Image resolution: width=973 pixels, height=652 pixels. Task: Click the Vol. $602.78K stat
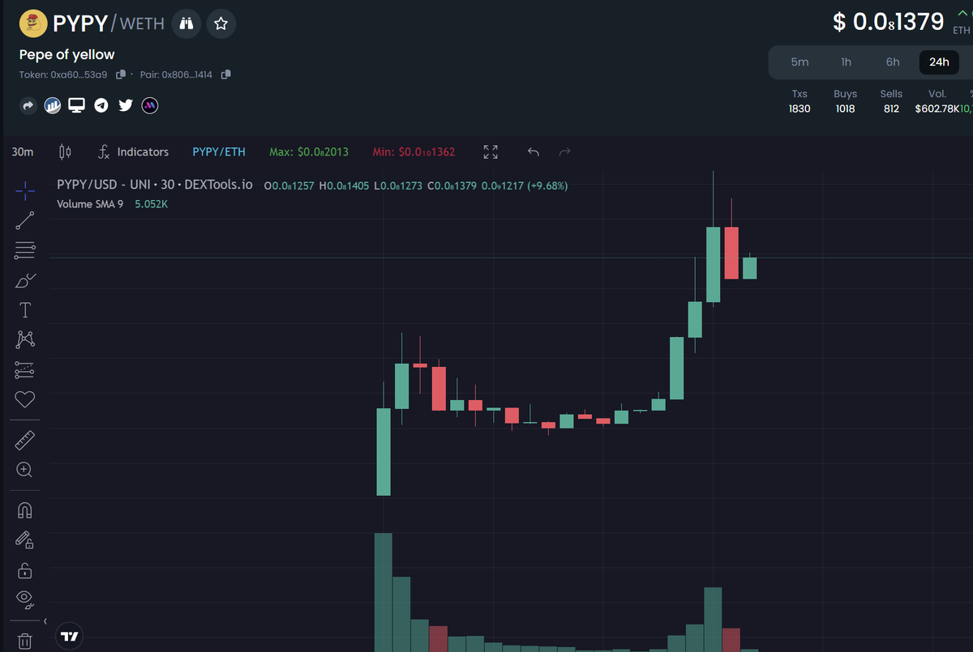click(x=937, y=101)
